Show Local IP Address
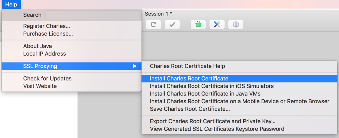The width and height of the screenshot is (339, 138). [x=72, y=54]
